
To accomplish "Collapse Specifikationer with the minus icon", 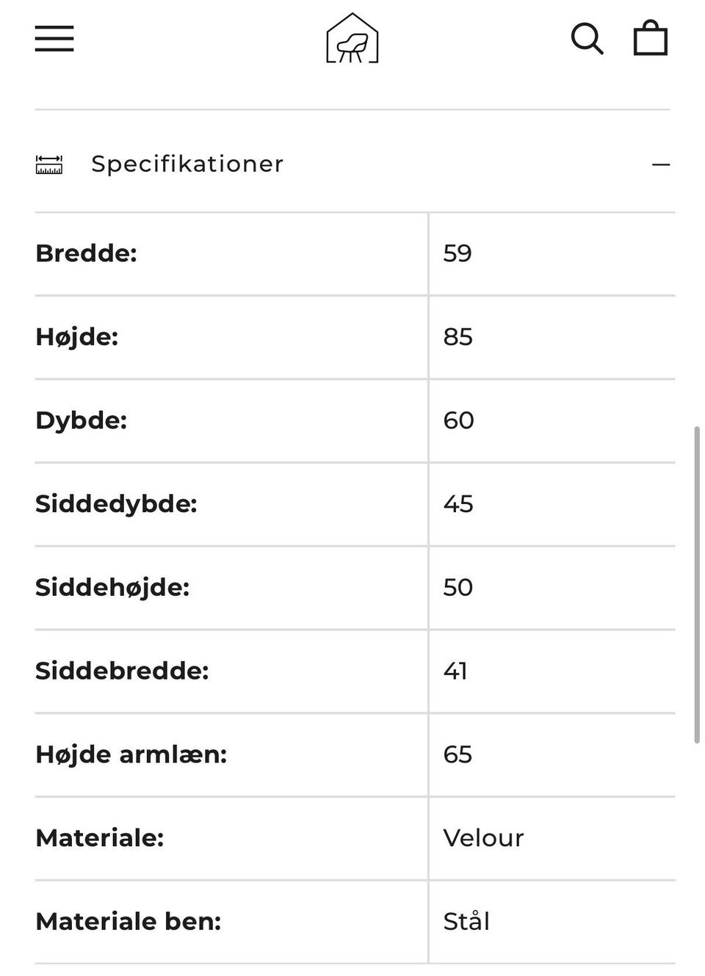I will coord(661,164).
